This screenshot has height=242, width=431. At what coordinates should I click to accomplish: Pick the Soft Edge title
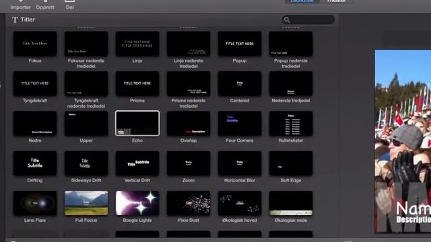pyautogui.click(x=290, y=163)
